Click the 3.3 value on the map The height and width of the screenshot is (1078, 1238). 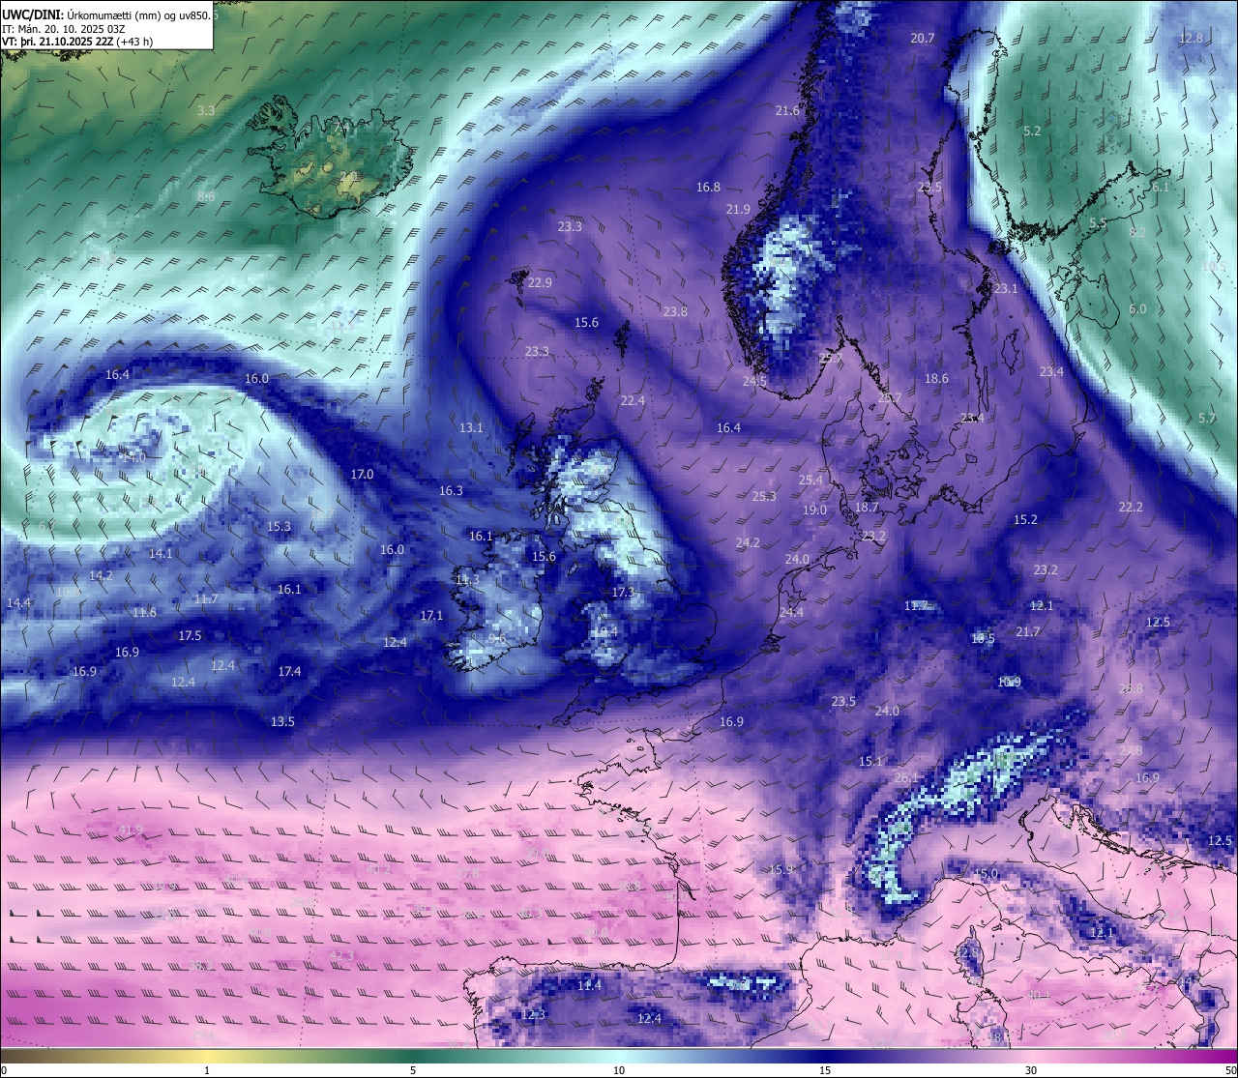coord(206,111)
